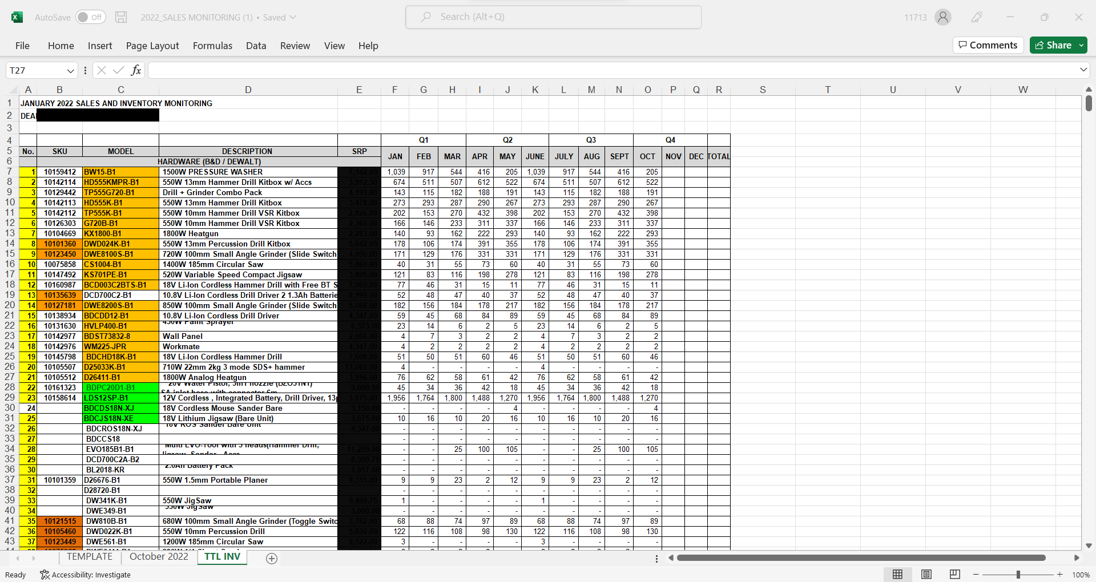Select the BW15-B1 model cell
The width and height of the screenshot is (1096, 582).
(120, 172)
